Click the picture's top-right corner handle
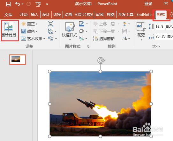173x141 pixels. click(151, 72)
